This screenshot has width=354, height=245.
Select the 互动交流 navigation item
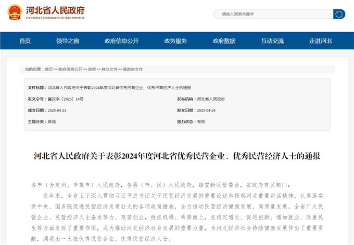coord(272,41)
